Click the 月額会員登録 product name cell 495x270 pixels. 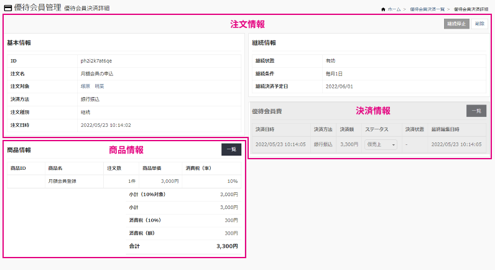click(64, 181)
